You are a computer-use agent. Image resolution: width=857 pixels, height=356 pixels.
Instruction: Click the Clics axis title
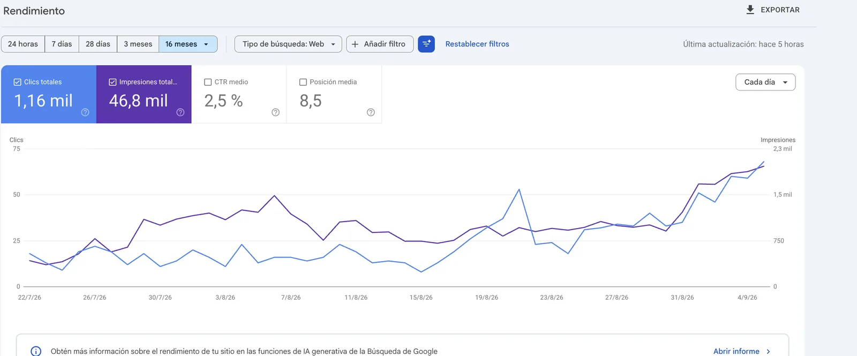tap(17, 140)
